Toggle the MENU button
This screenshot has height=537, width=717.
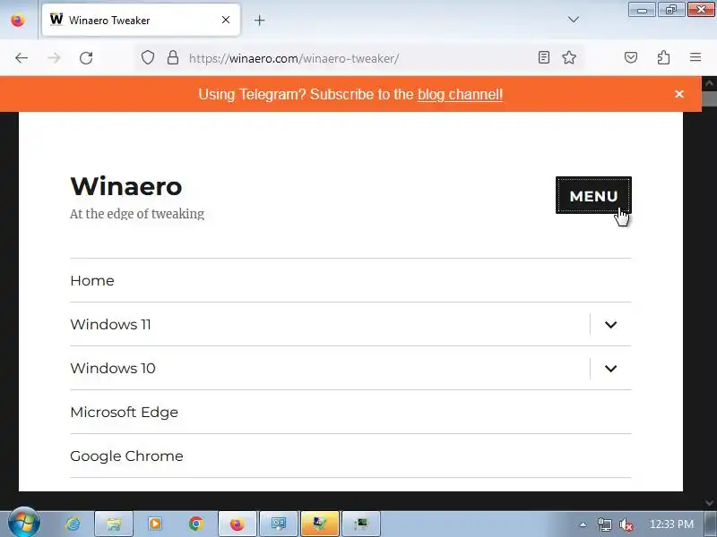coord(593,195)
